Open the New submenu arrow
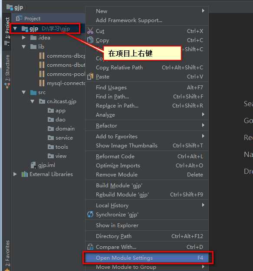253x271 pixels. point(203,11)
